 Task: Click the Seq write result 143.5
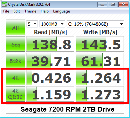click(100, 44)
